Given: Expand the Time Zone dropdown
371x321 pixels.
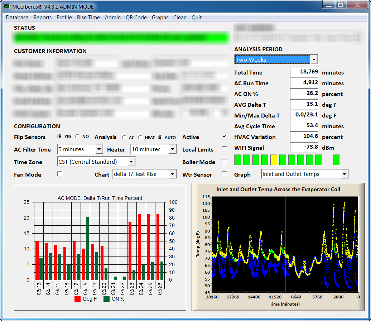Looking at the screenshot, I should [x=131, y=162].
